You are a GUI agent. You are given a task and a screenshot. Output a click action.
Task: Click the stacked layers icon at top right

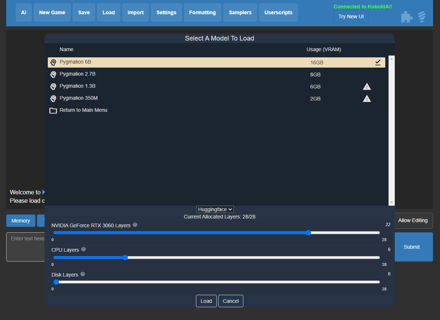[422, 16]
